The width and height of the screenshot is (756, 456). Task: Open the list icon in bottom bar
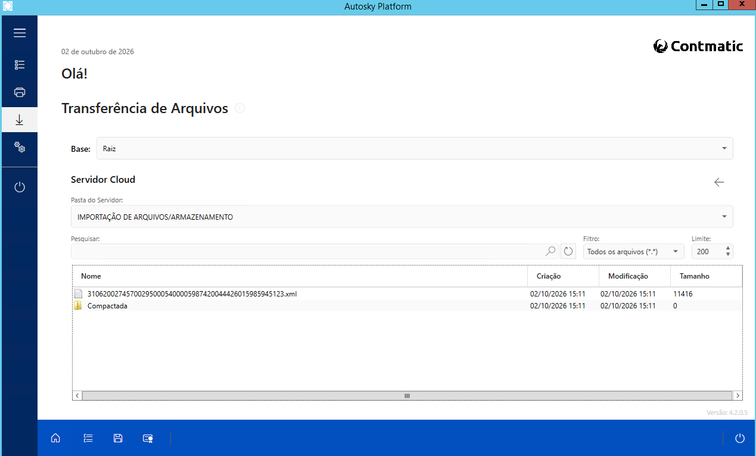[88, 438]
